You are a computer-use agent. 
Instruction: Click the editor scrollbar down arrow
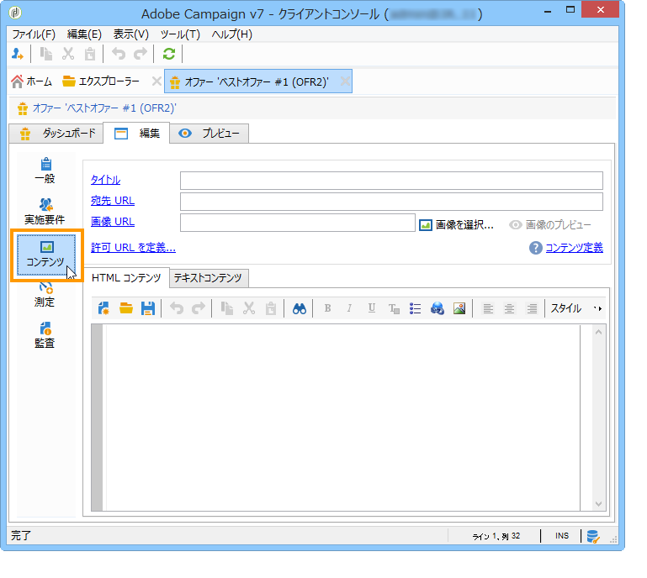coord(599,504)
